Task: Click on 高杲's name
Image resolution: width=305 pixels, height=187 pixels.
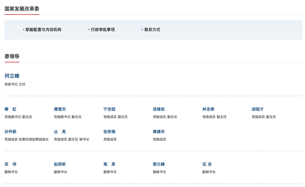Action: pos(109,164)
